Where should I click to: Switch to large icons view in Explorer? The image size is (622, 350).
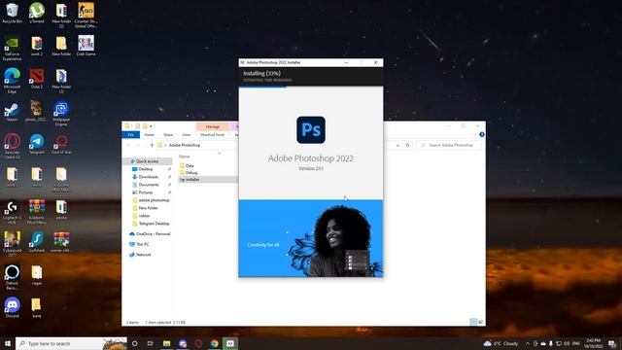[481, 322]
